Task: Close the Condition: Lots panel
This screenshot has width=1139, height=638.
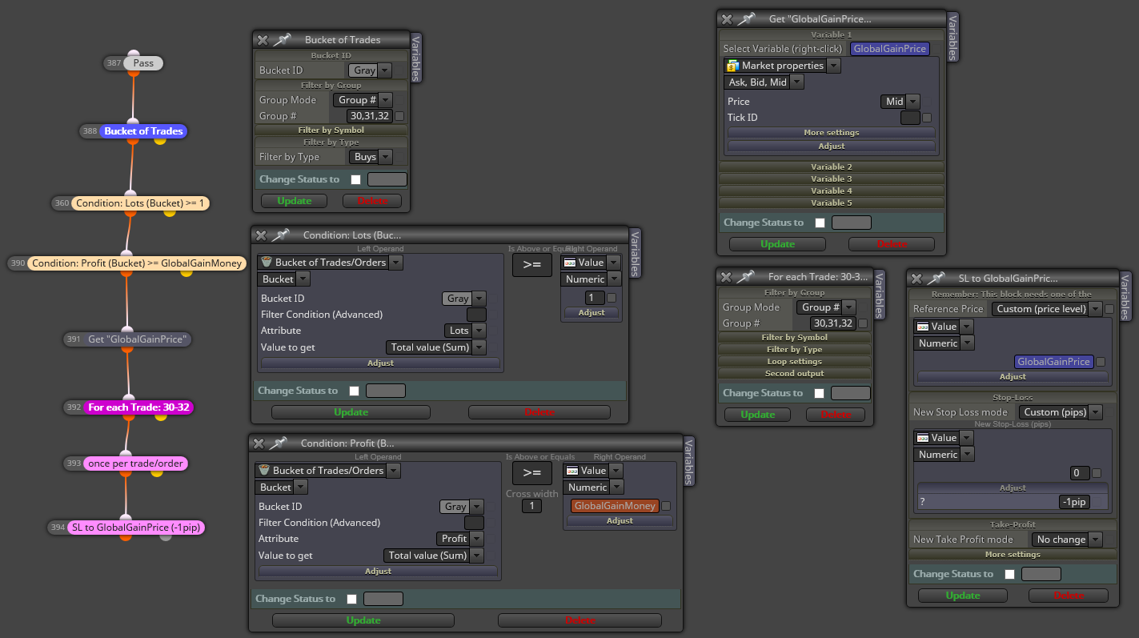Action: point(262,235)
